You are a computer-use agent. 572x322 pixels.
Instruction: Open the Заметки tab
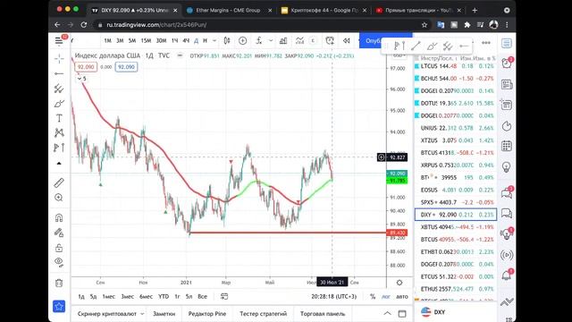[x=164, y=314]
